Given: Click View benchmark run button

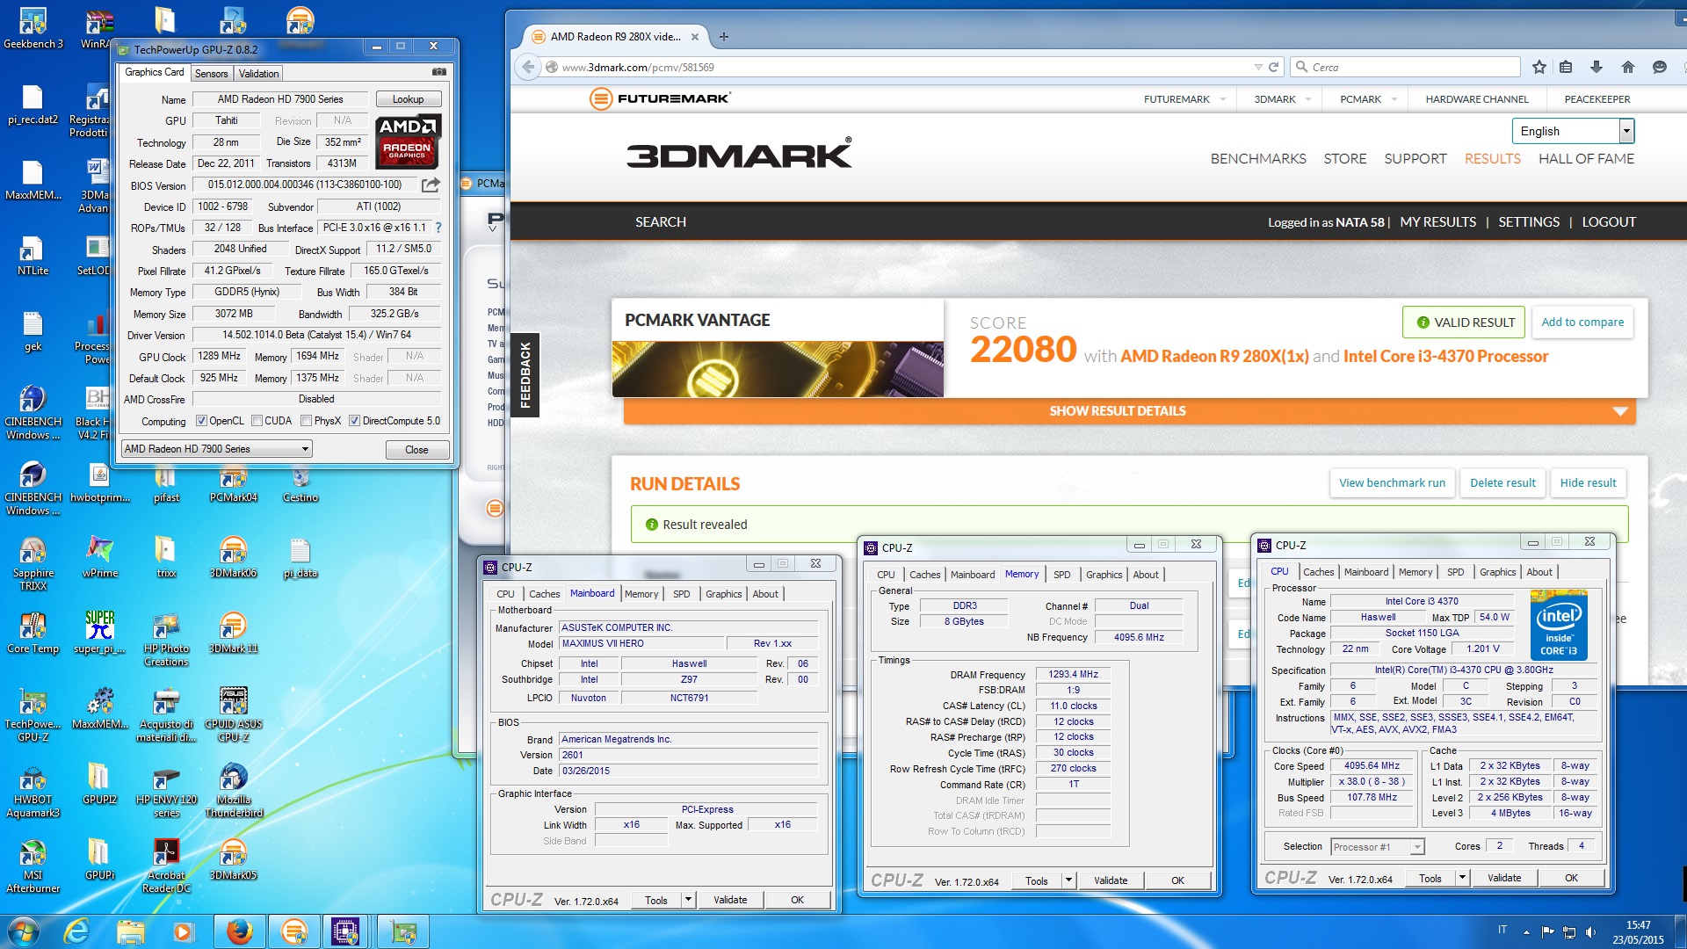Looking at the screenshot, I should (1392, 483).
